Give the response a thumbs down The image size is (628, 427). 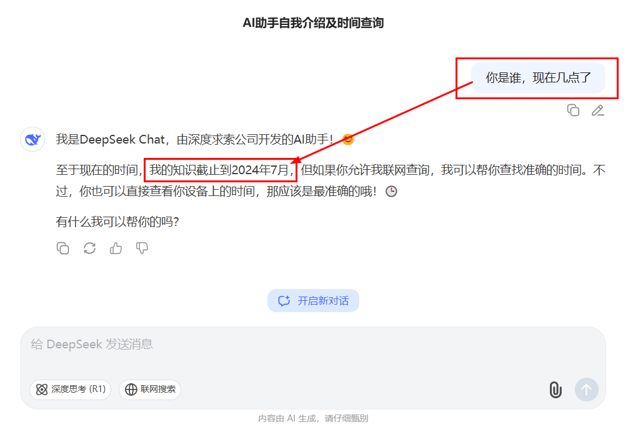pos(142,248)
